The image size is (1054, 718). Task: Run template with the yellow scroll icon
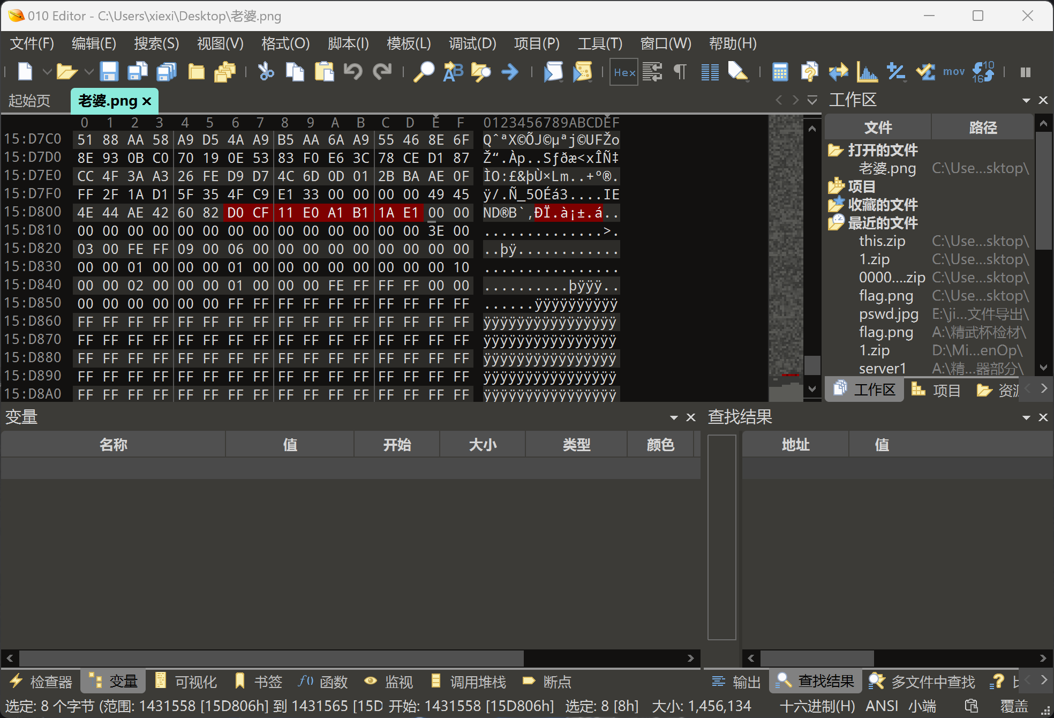(x=582, y=71)
